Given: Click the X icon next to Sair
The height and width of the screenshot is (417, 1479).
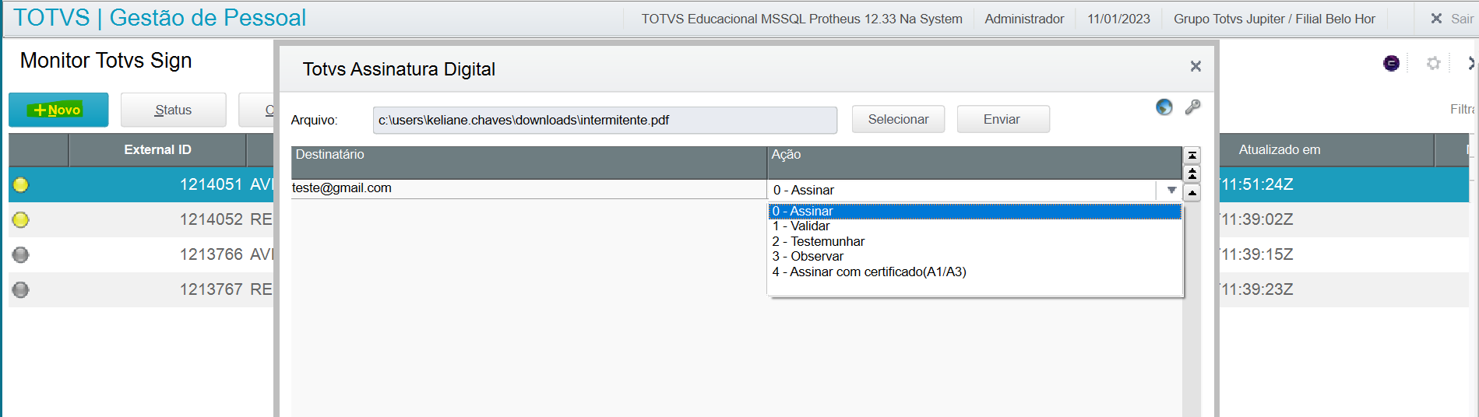Looking at the screenshot, I should [x=1436, y=19].
